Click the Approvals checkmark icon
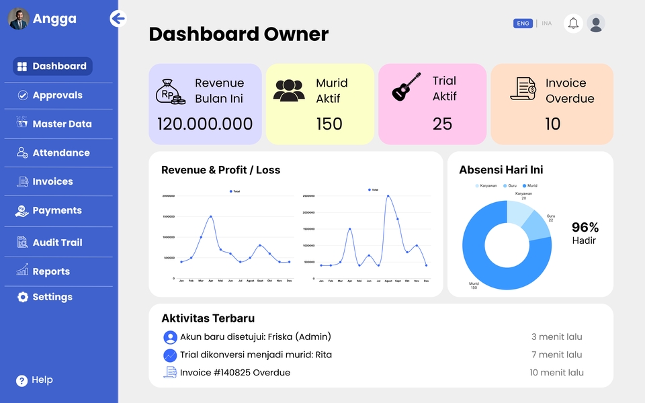The height and width of the screenshot is (403, 645). [22, 95]
